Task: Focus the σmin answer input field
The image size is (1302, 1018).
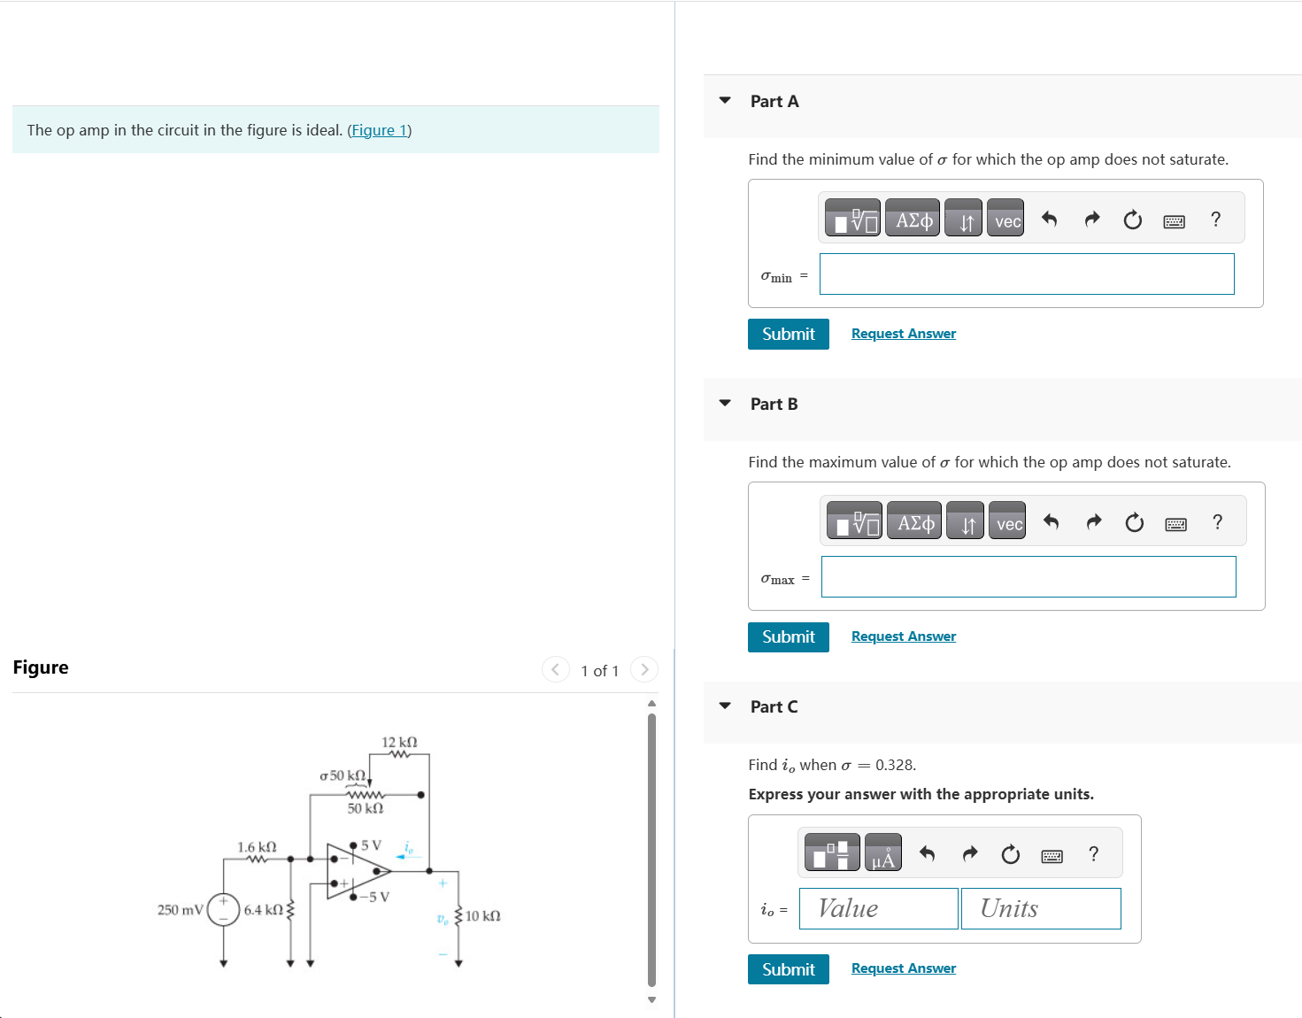Action: 1027,274
